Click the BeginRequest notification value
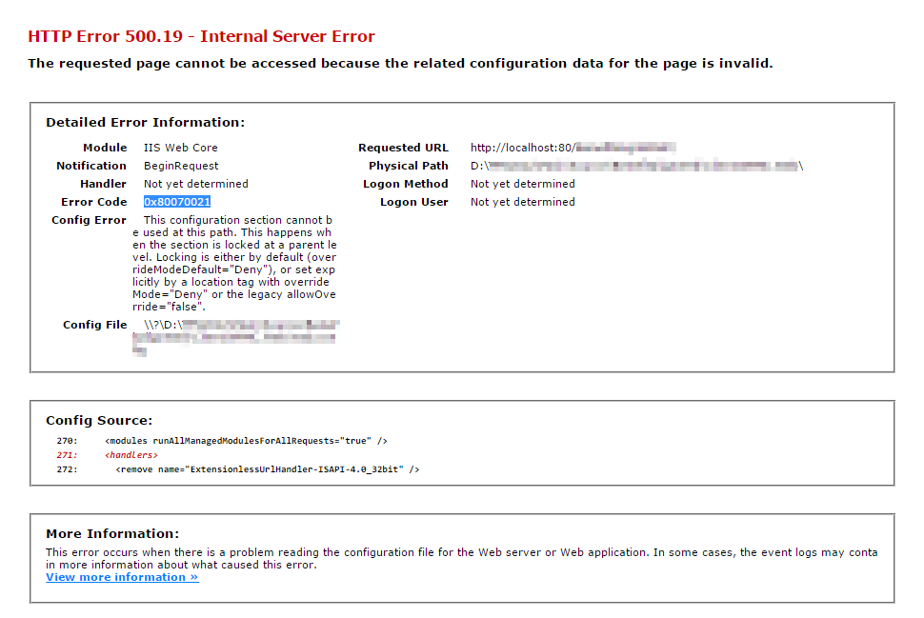 [181, 166]
